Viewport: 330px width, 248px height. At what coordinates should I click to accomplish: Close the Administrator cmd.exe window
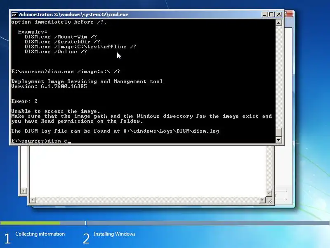pos(279,14)
